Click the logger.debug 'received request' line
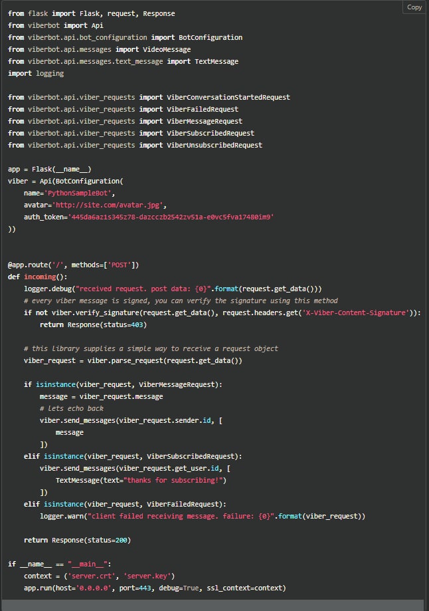 173,289
